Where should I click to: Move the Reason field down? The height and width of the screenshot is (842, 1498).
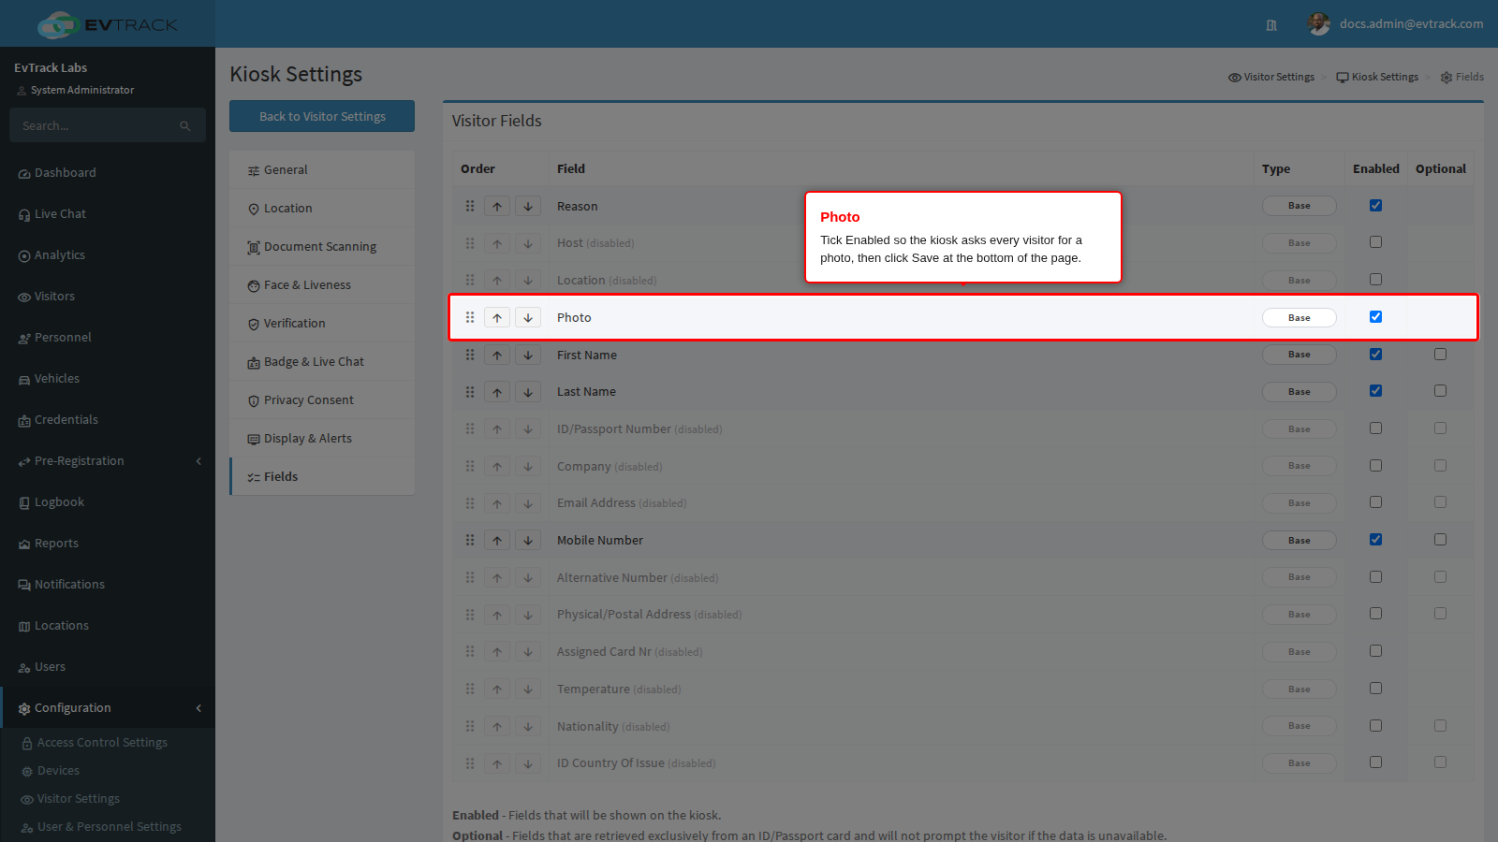click(x=528, y=207)
